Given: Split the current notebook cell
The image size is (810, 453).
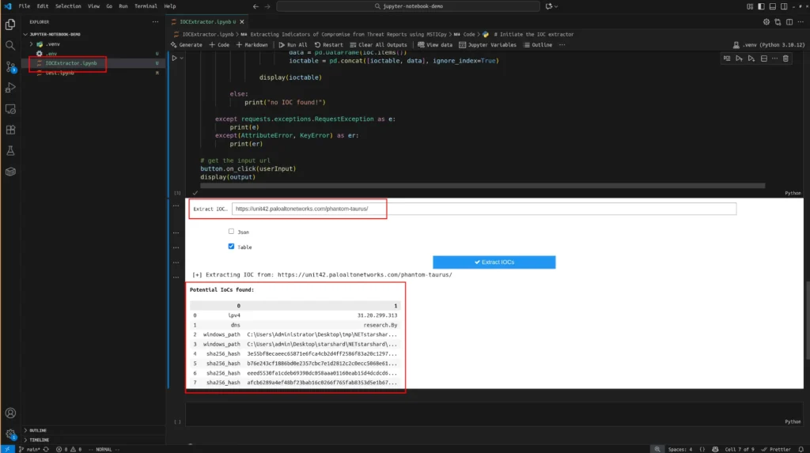Looking at the screenshot, I should pyautogui.click(x=763, y=59).
